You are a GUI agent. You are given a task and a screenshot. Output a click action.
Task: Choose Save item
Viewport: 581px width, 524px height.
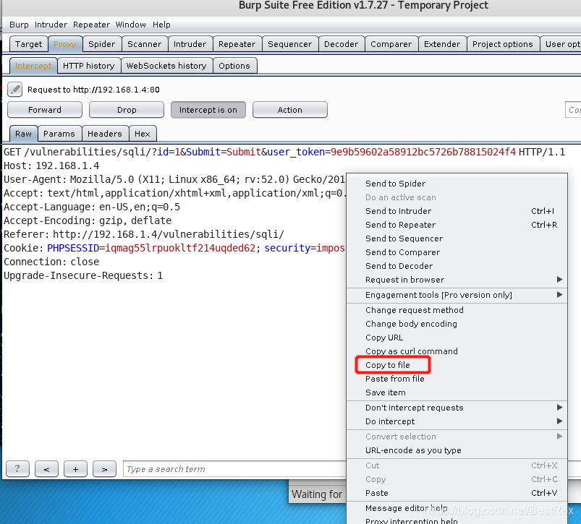point(457,392)
